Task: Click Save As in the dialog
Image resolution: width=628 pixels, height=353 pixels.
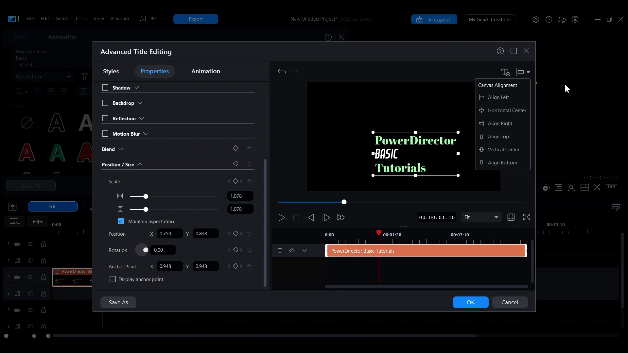Action: (118, 302)
